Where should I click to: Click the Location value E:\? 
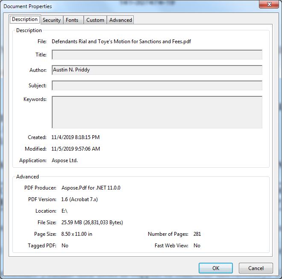coord(65,211)
